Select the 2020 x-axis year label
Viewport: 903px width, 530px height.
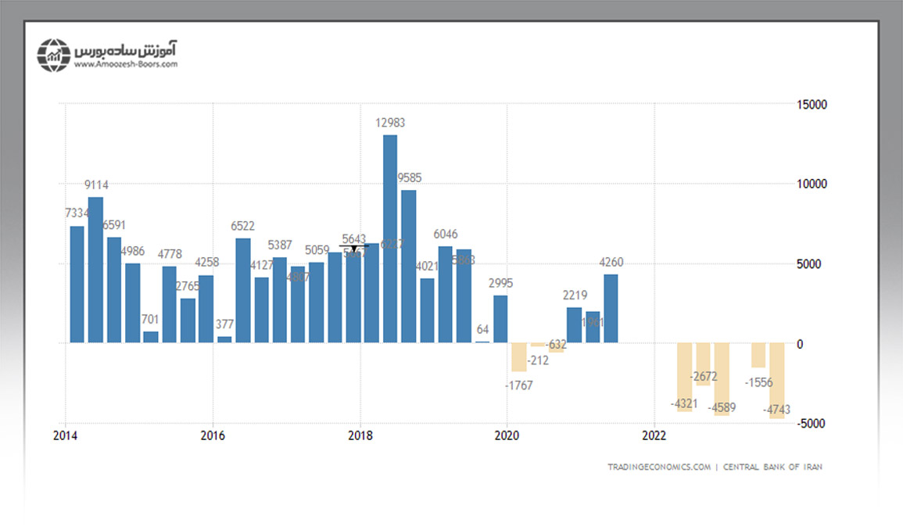click(x=507, y=435)
